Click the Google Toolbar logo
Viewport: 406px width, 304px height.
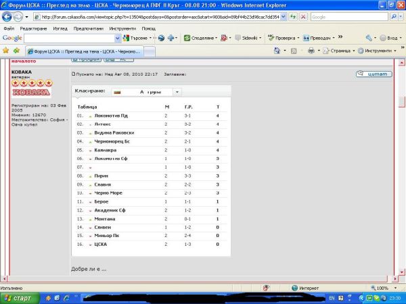click(12, 38)
